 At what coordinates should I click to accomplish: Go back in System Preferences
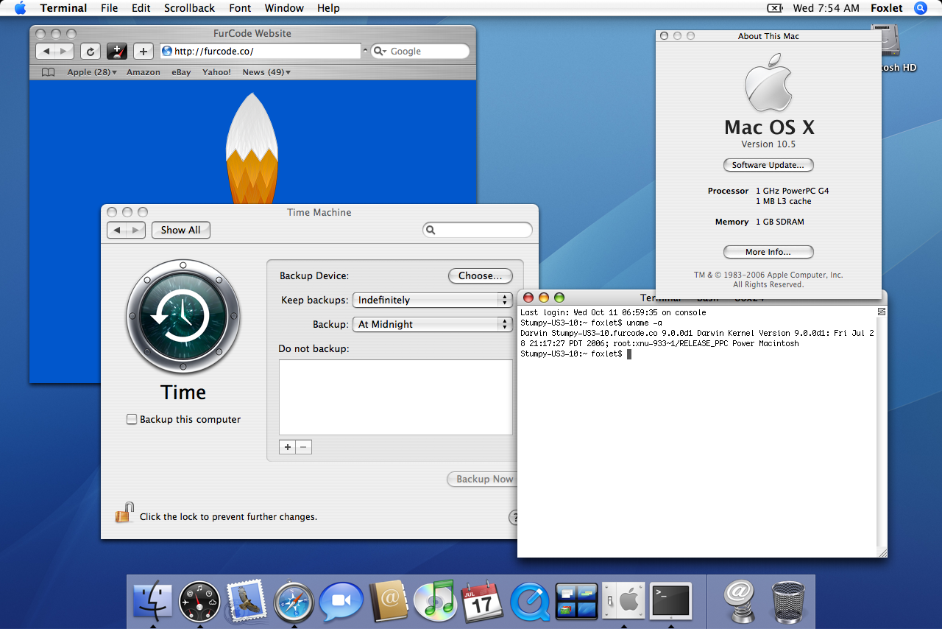(117, 230)
